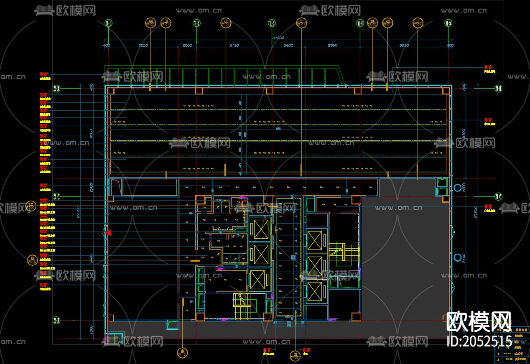Screen dimensions: 530x364
Task: Select the orange 02 section marker on left edge
Action: pos(31,206)
